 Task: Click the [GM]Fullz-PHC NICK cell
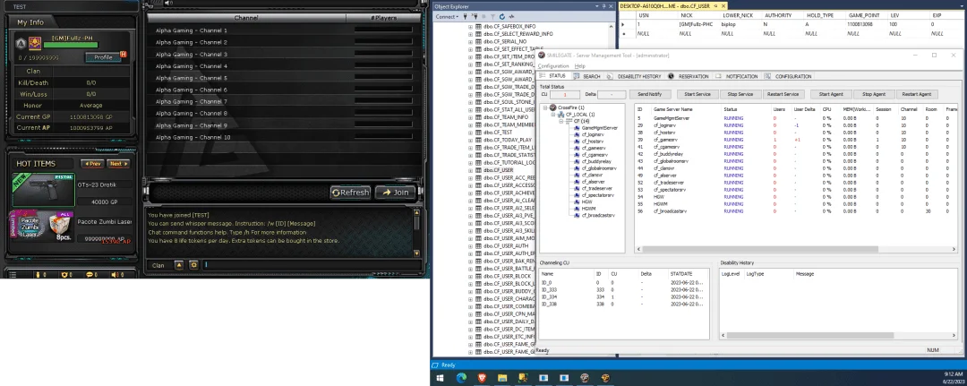click(x=697, y=24)
